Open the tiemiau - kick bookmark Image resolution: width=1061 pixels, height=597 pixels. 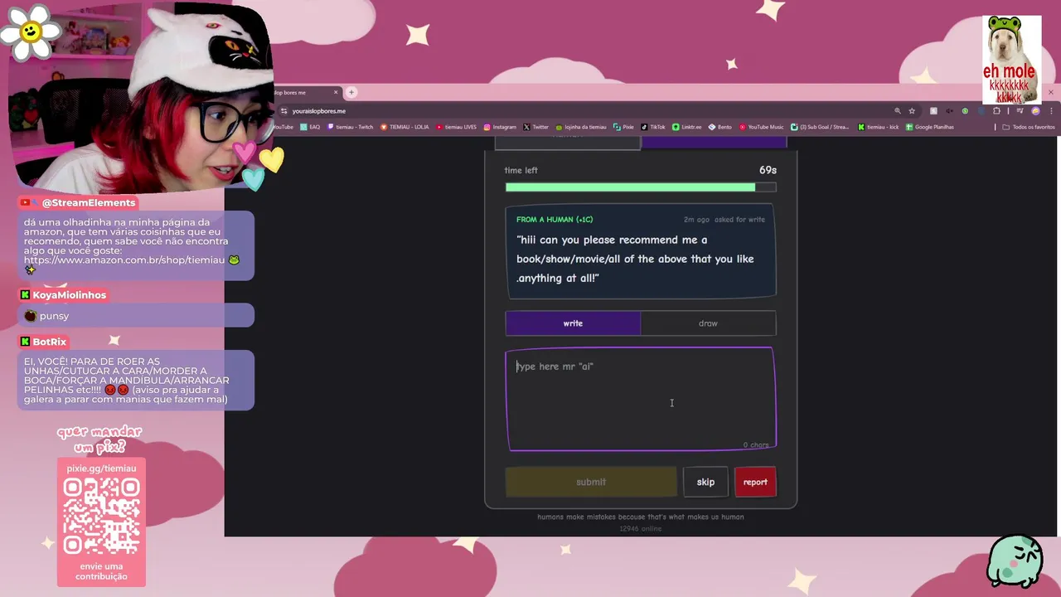coord(879,127)
